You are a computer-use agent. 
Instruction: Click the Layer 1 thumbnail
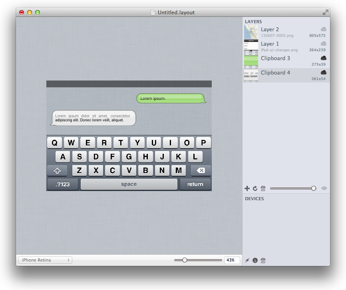(251, 46)
